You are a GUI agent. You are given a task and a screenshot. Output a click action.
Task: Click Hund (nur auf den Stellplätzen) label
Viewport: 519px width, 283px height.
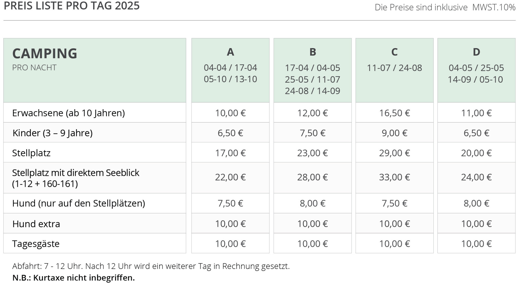coord(78,203)
